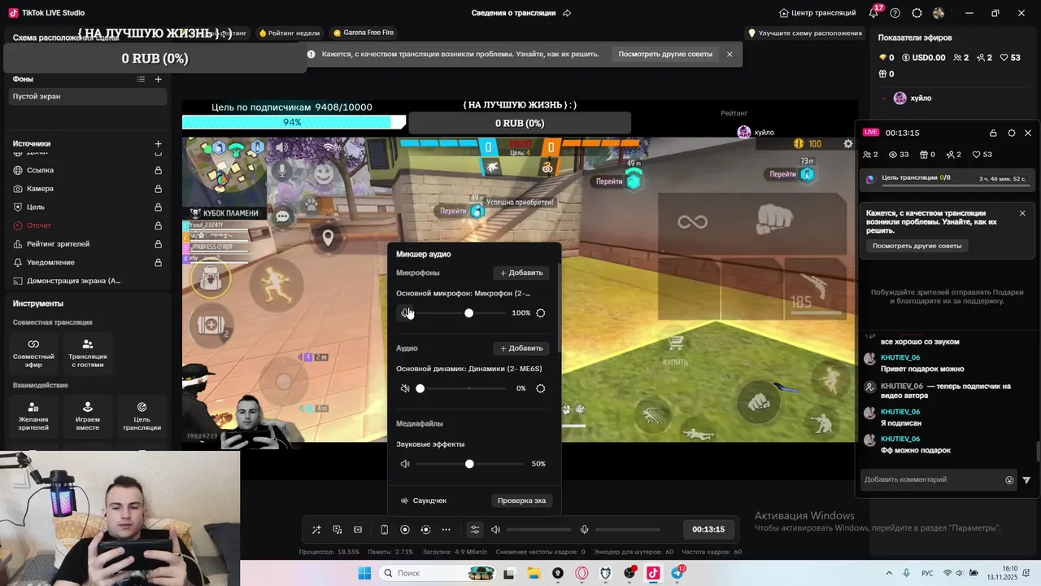Click the Проверка эха button
This screenshot has height=586, width=1041.
click(521, 501)
